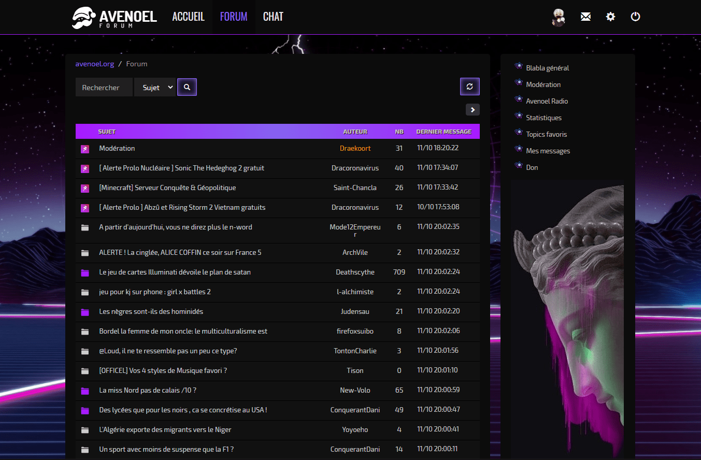Open the 4 styles de Musique topic
Image resolution: width=701 pixels, height=460 pixels.
pyautogui.click(x=163, y=370)
